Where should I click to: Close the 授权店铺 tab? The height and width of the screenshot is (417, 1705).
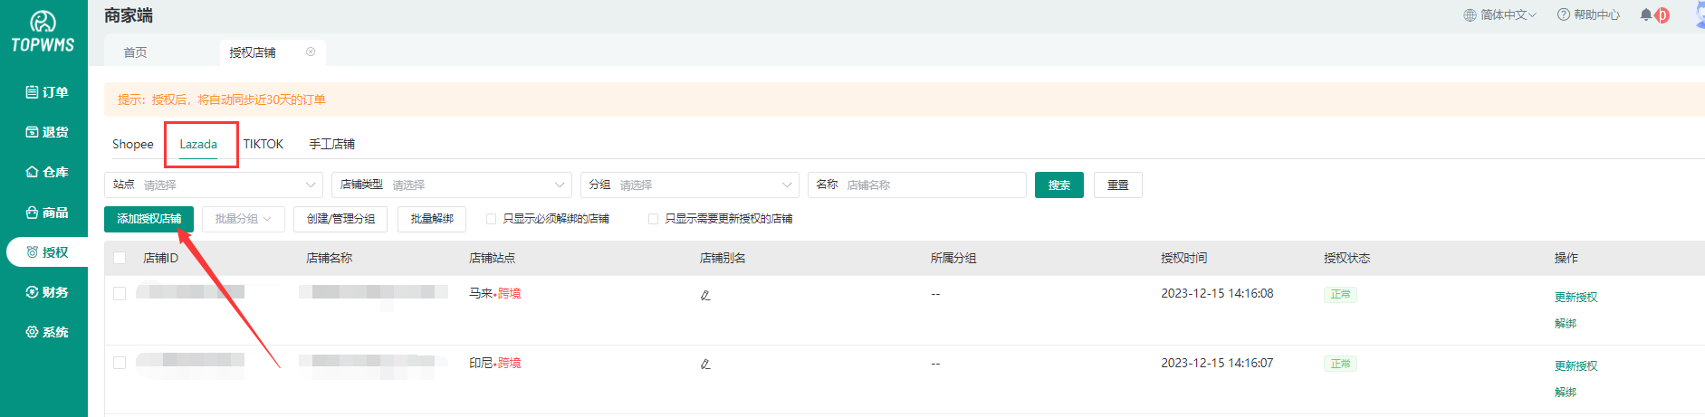(311, 52)
